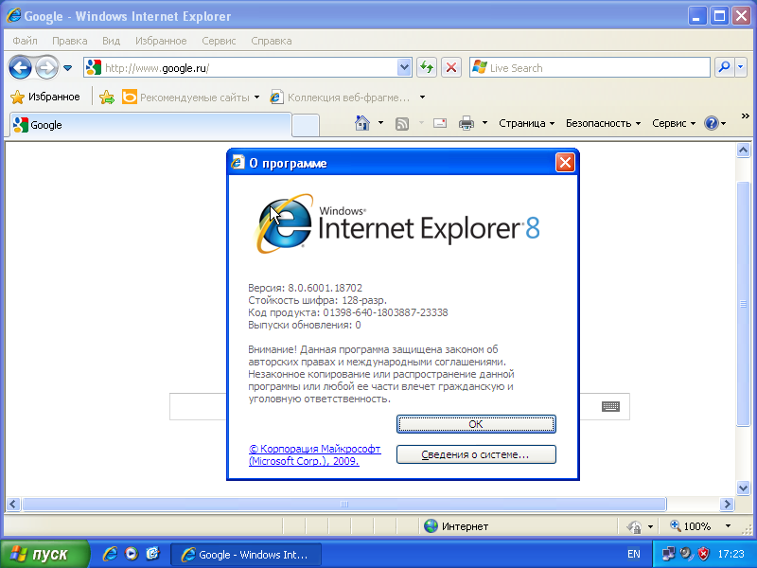Viewport: 757px width, 568px height.
Task: Click the Выпуски обновления: 0 line
Action: click(305, 325)
